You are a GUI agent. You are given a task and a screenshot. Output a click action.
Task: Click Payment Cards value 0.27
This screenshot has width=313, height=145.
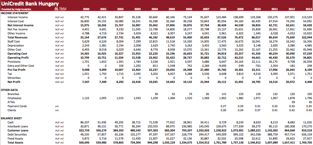223,106
